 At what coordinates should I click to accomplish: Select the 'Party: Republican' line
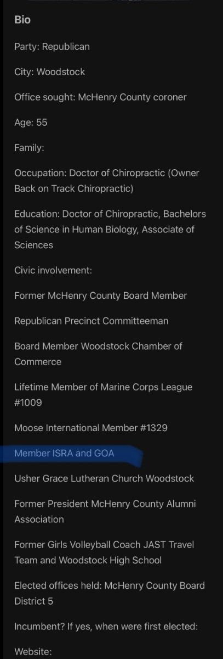coord(52,47)
